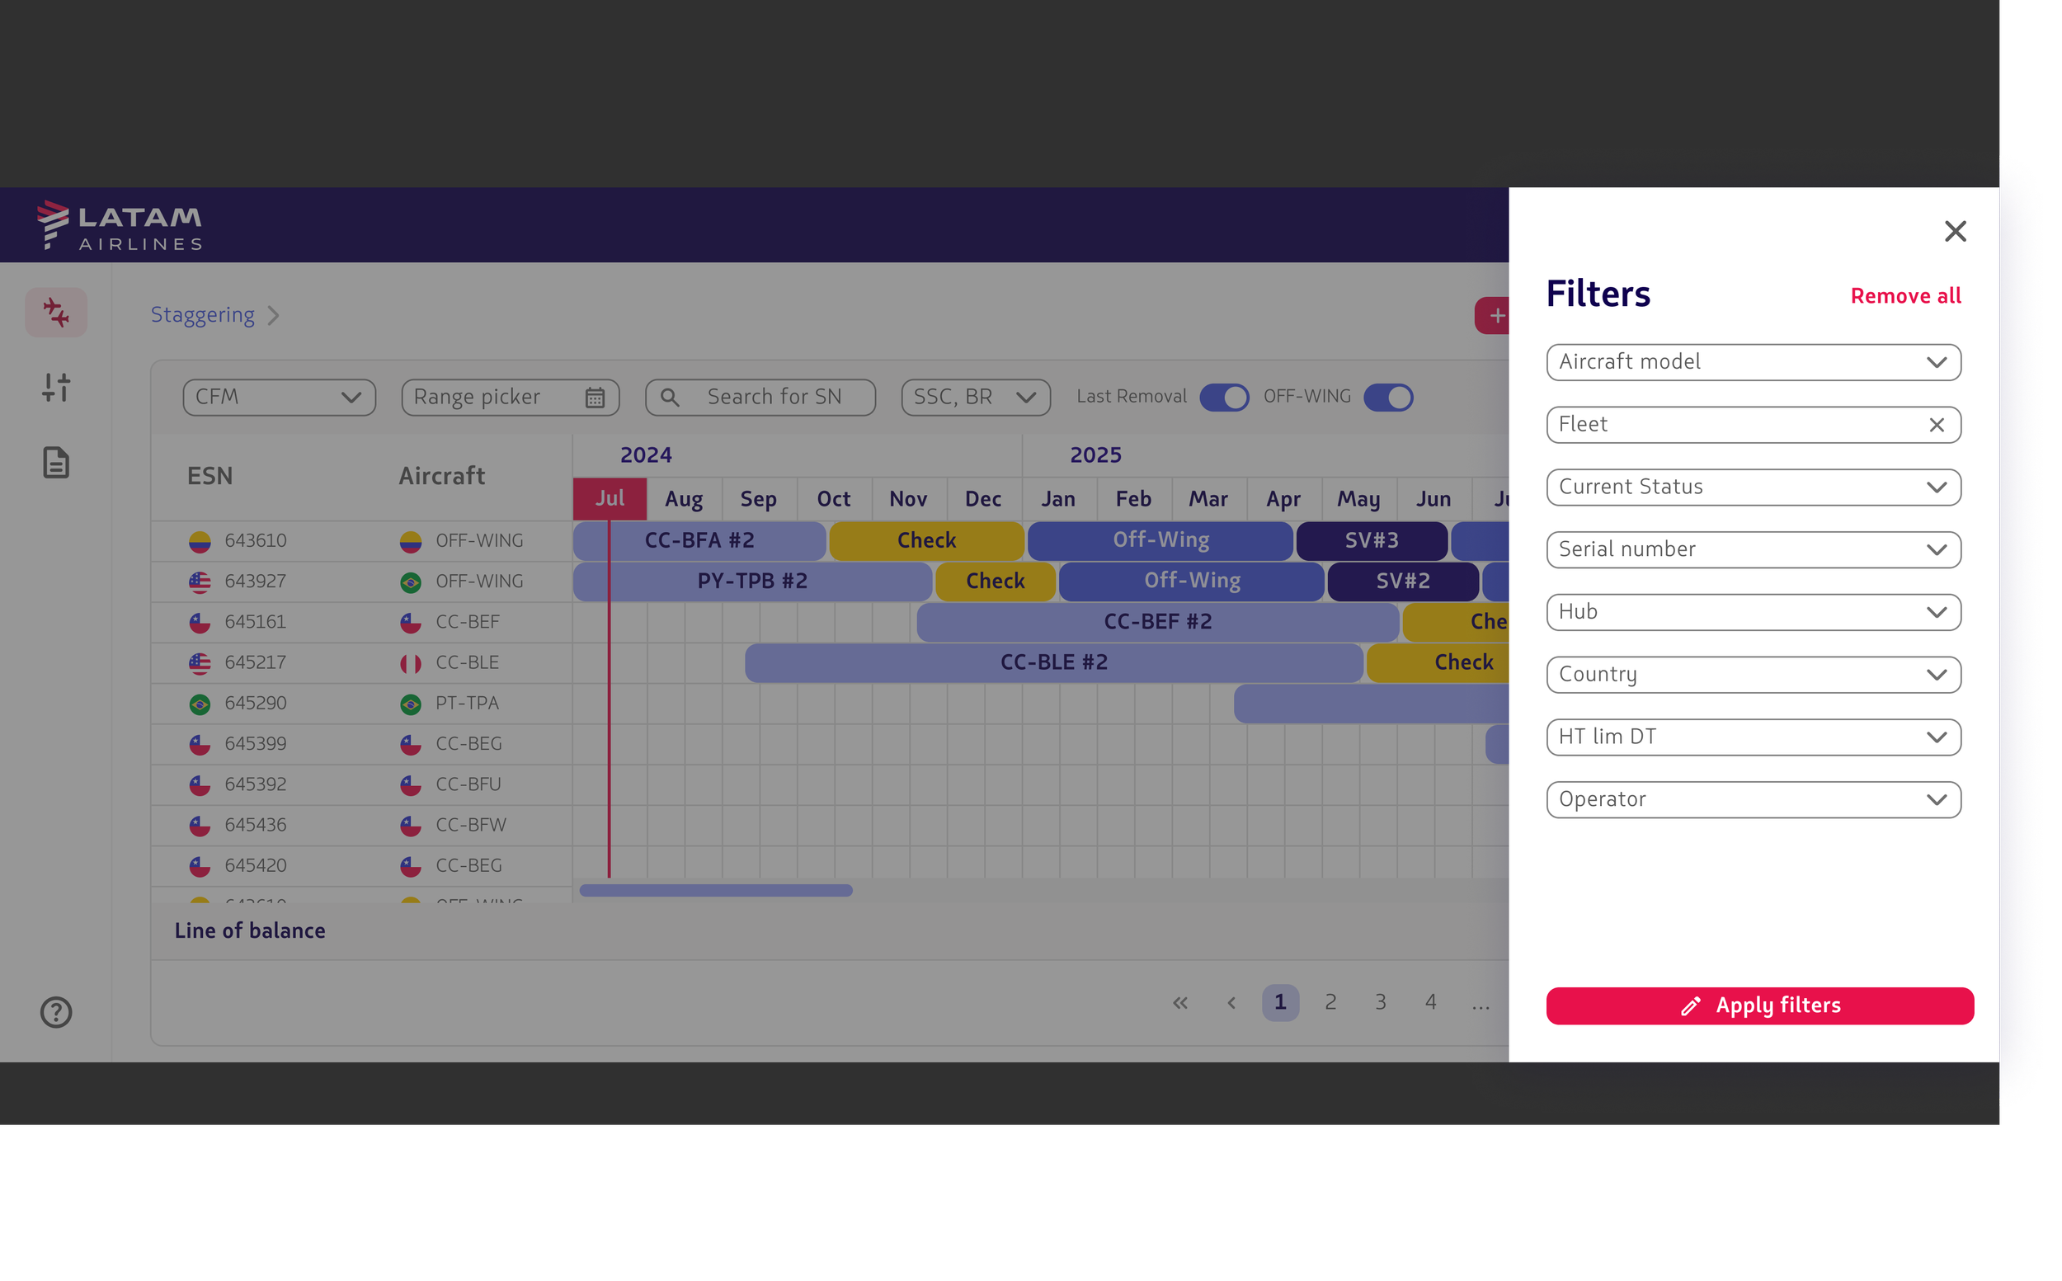Select the SV#3 timeline bar
This screenshot has width=2062, height=1281.
click(1372, 540)
